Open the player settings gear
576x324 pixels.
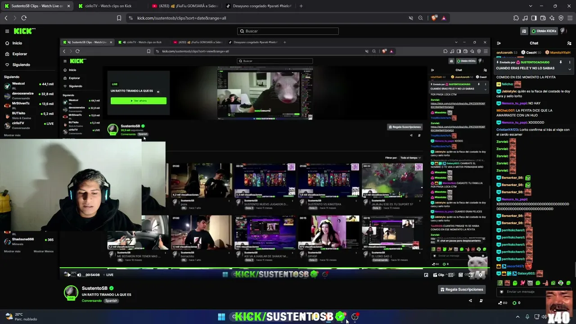[481, 275]
